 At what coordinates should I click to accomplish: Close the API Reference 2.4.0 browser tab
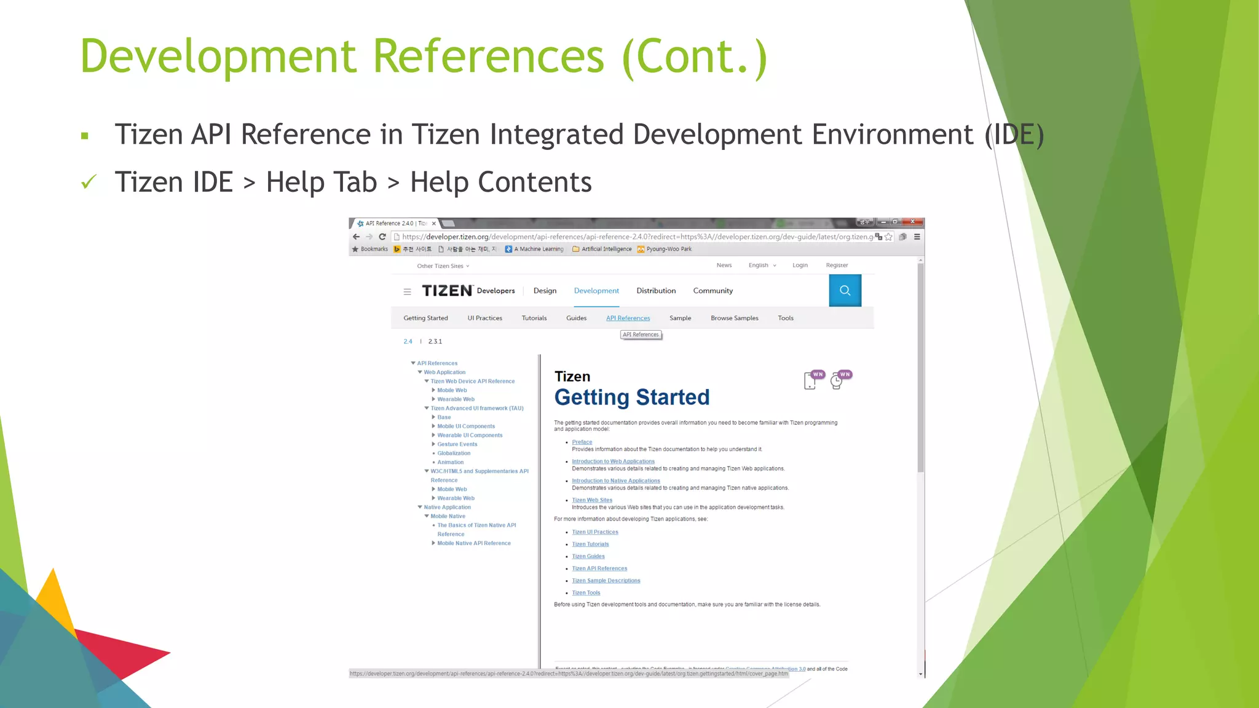434,223
